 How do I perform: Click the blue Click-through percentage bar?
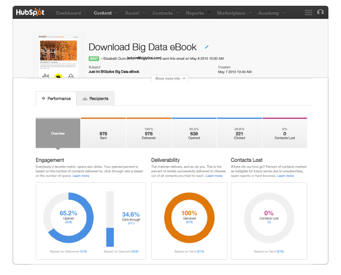click(x=110, y=237)
